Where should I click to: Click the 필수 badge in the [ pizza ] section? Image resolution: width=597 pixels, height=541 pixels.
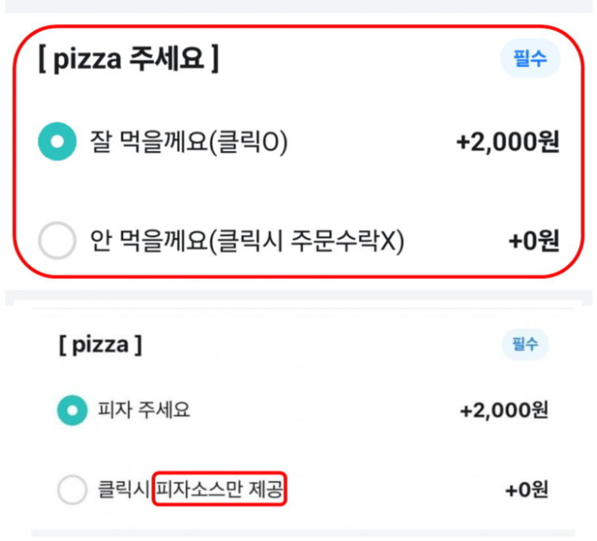(x=525, y=344)
